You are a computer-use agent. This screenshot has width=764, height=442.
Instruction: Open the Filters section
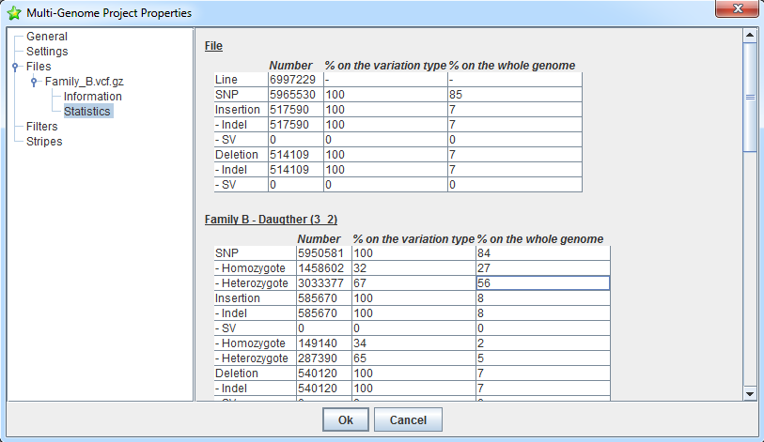tap(41, 127)
